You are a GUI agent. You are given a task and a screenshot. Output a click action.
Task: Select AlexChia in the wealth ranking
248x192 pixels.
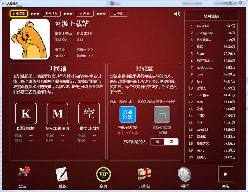point(204,26)
